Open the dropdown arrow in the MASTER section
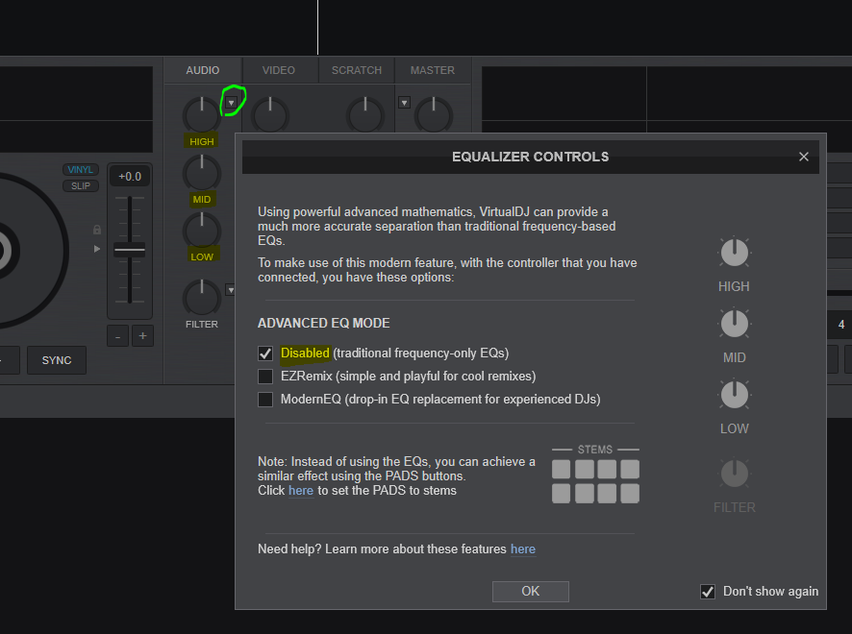Image resolution: width=852 pixels, height=634 pixels. (x=404, y=103)
